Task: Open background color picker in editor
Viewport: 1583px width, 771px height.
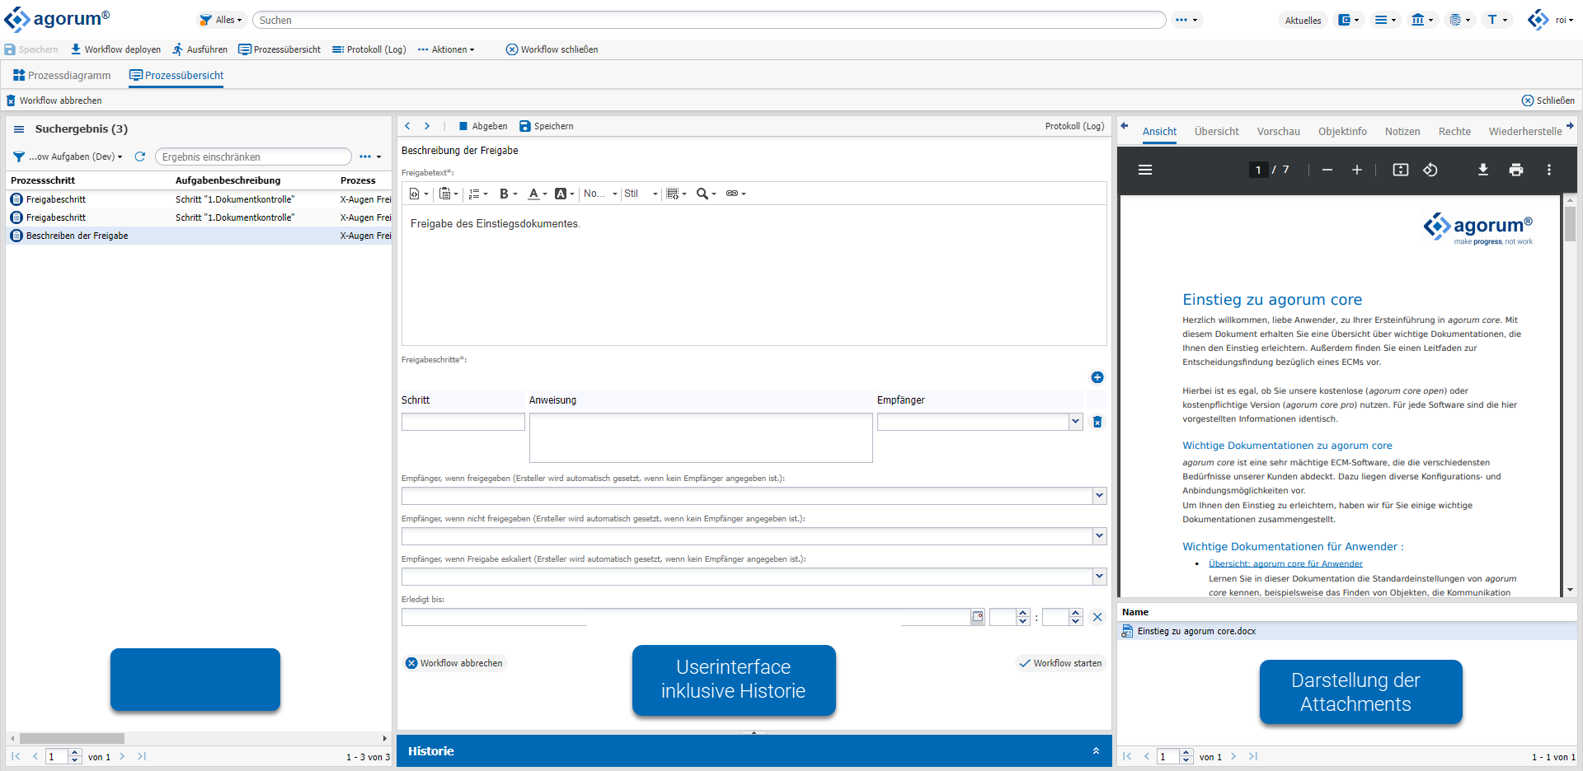Action: tap(565, 194)
